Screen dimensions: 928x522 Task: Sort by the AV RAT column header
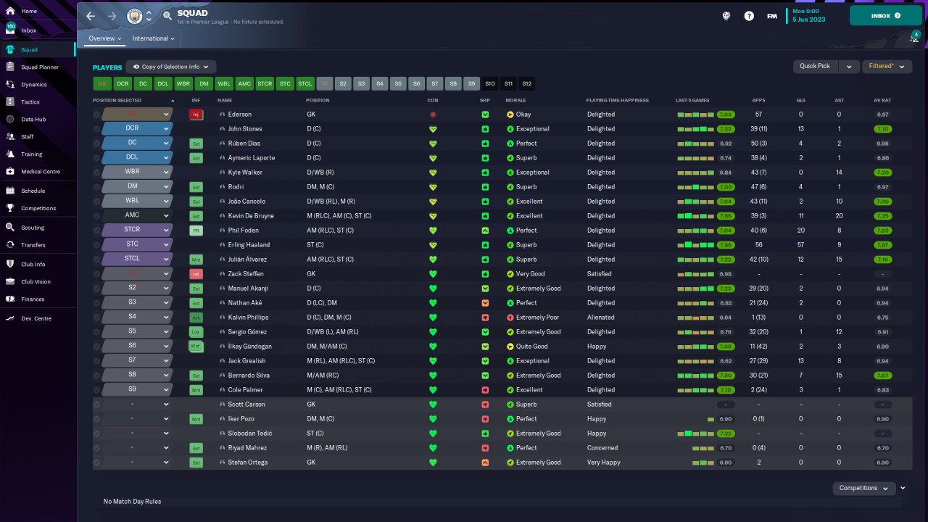(x=882, y=100)
